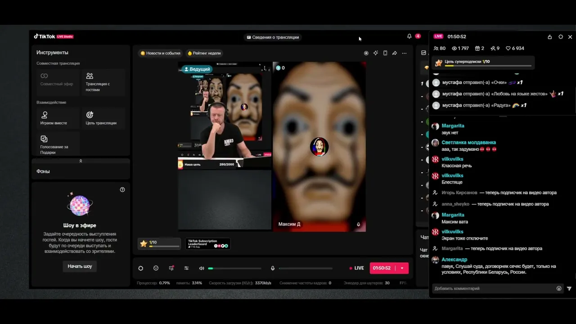
Task: Click Margarita's name on the звук нет message
Action: pos(453,126)
